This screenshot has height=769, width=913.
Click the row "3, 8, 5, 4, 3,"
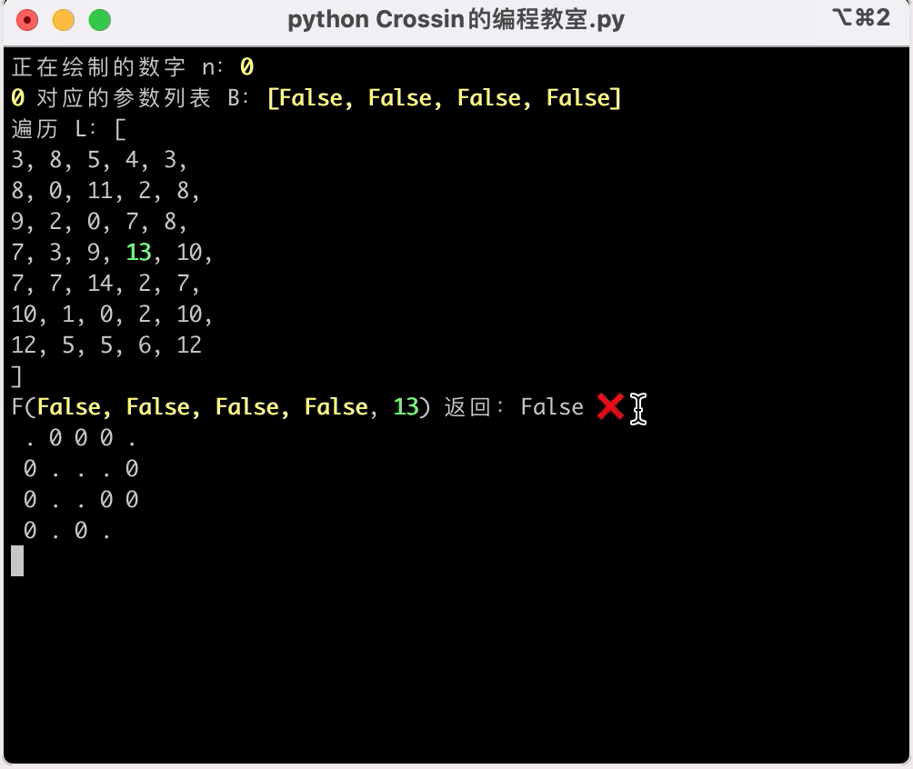(99, 159)
